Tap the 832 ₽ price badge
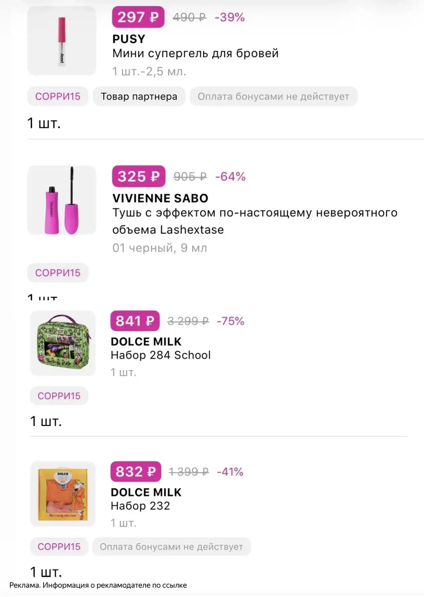This screenshot has width=424, height=597. (136, 471)
